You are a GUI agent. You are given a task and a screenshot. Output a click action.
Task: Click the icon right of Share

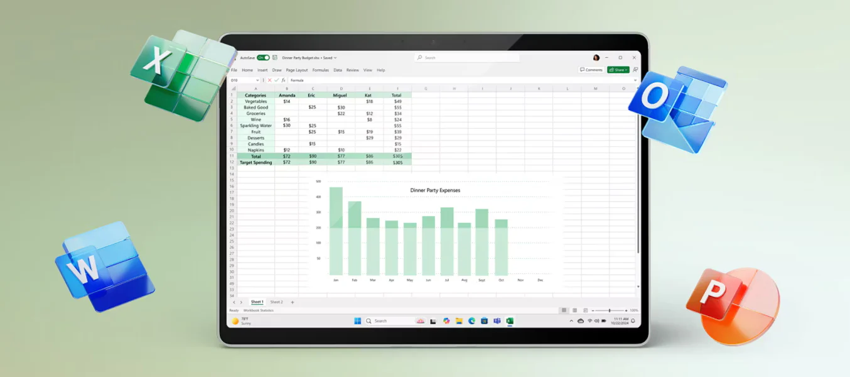tap(635, 70)
